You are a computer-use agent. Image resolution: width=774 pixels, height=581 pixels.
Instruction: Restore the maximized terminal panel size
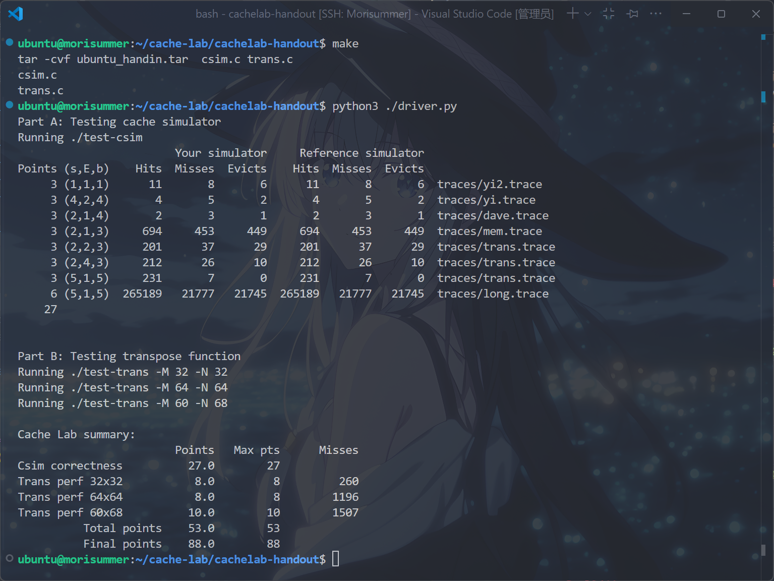coord(609,14)
